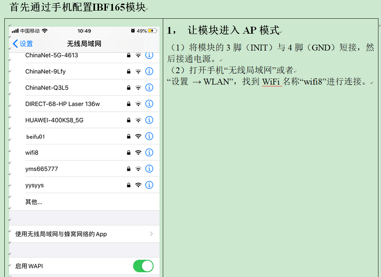
Task: Click the Wi-Fi signal icon for yysyys
Action: pos(138,185)
